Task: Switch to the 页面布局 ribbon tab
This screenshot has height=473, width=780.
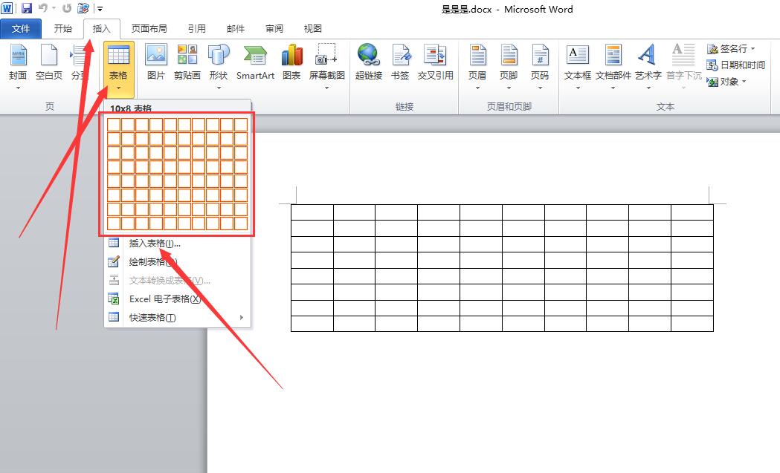Action: tap(149, 29)
